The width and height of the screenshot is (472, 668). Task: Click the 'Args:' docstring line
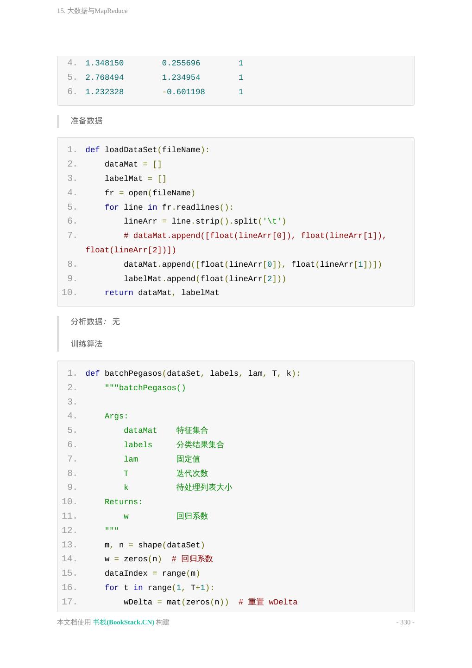coord(116,416)
